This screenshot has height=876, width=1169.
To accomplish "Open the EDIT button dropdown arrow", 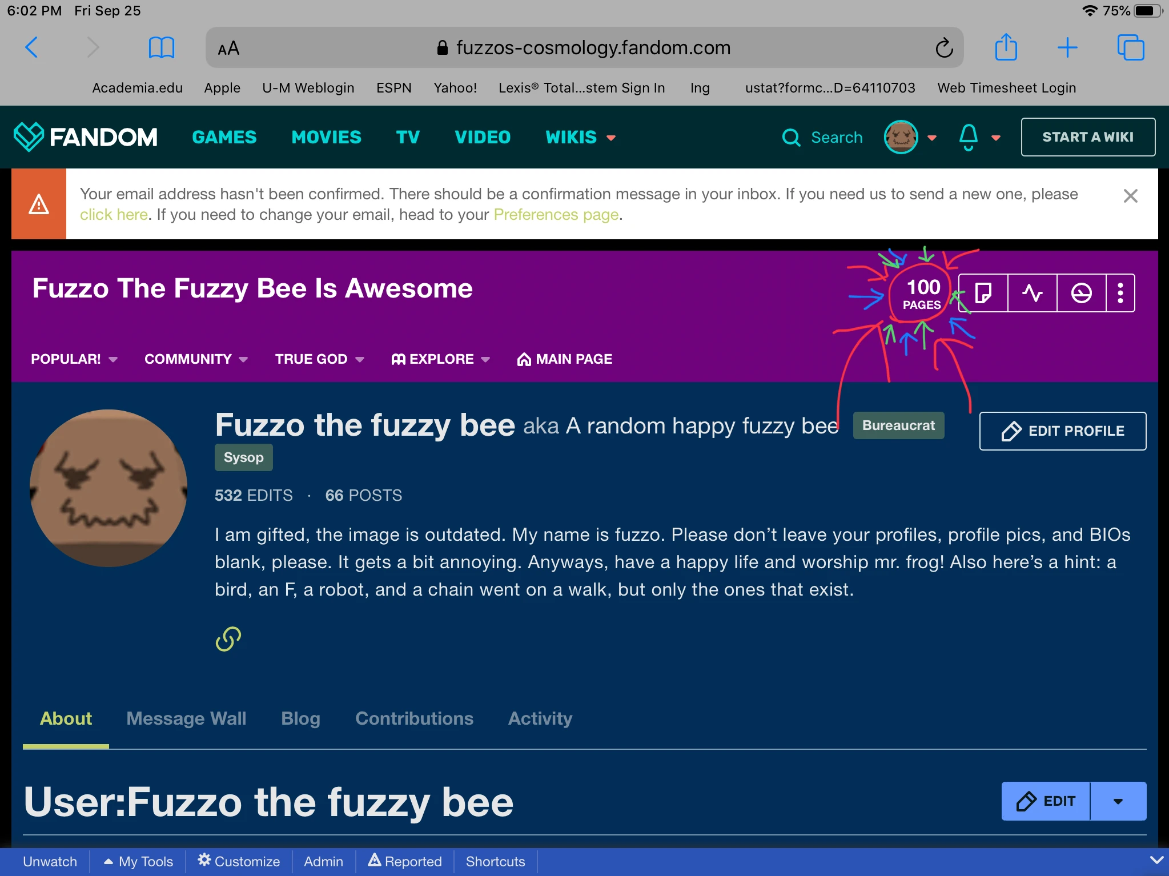I will 1118,801.
